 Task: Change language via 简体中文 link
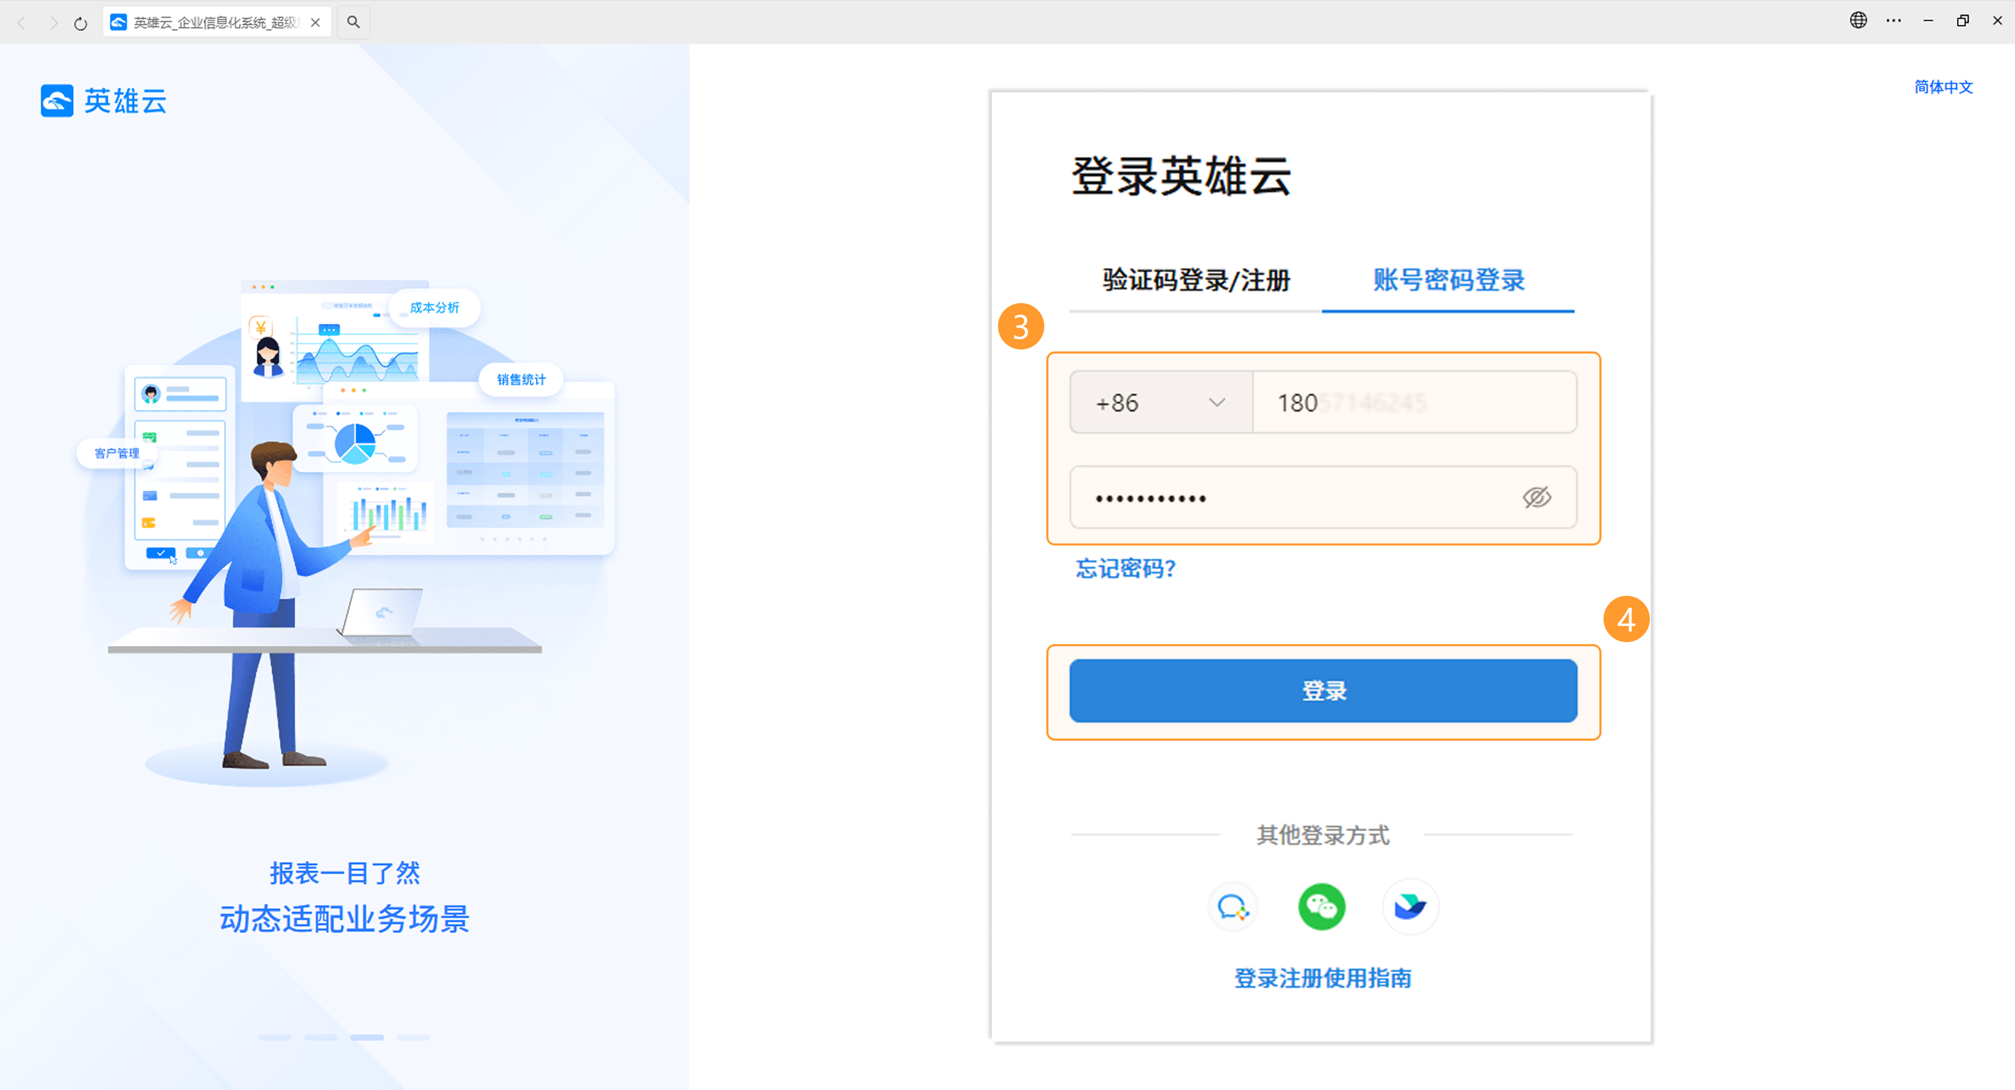click(1944, 87)
